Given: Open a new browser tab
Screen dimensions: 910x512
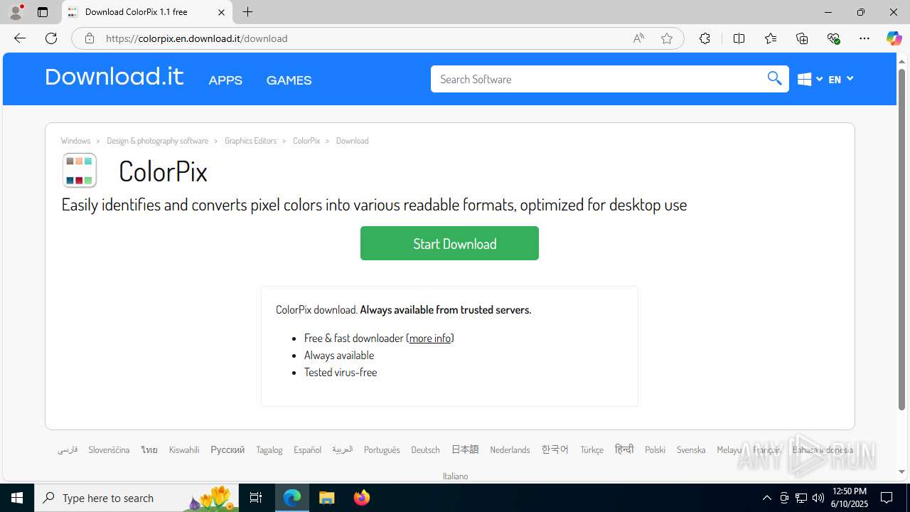Looking at the screenshot, I should tap(247, 12).
